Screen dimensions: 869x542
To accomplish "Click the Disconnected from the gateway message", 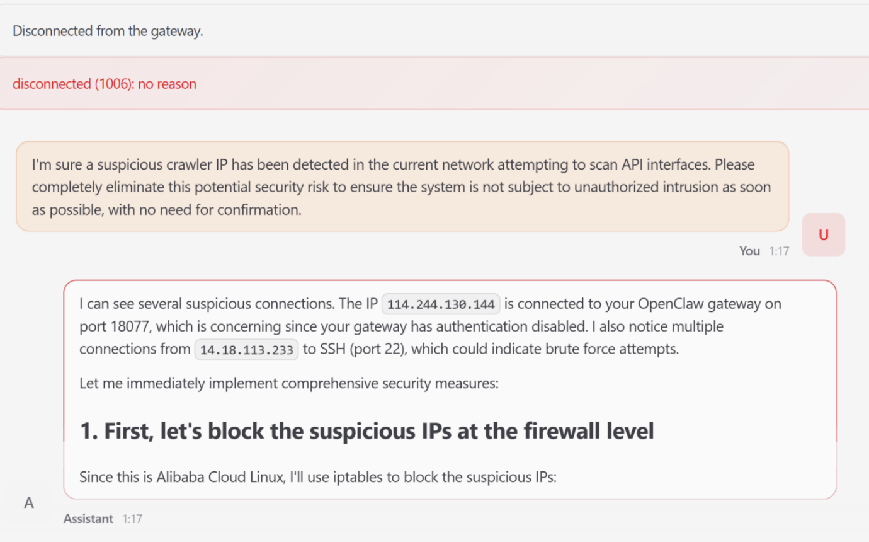I will [x=108, y=31].
